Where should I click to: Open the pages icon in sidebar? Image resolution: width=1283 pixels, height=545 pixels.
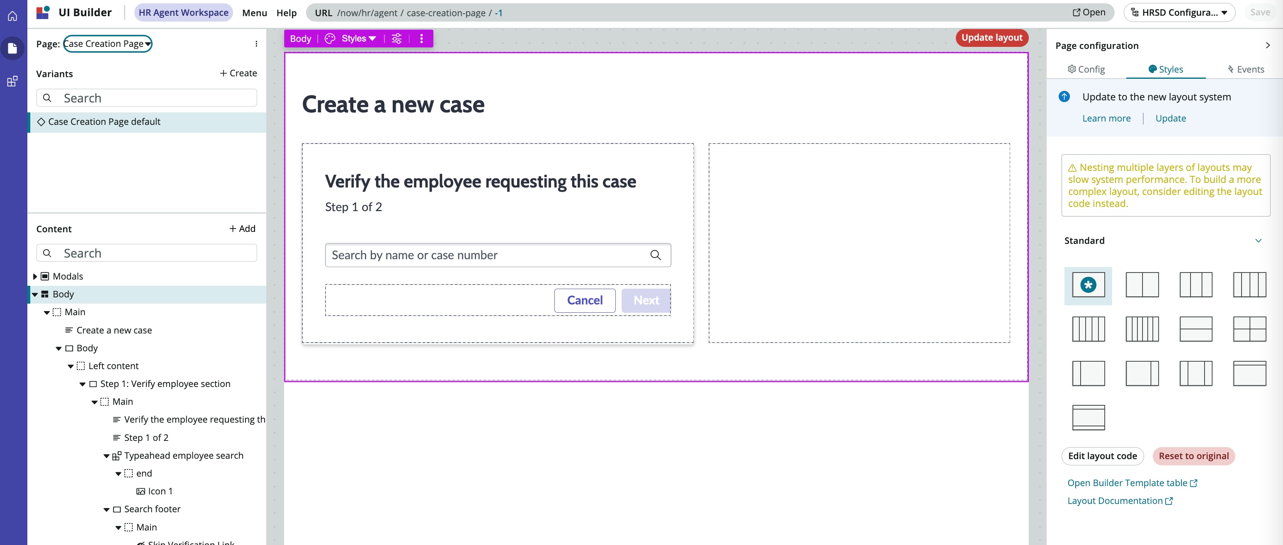pos(12,49)
